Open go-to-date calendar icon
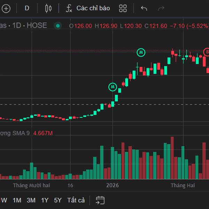Screen dimensions: 209x209 click(100, 200)
